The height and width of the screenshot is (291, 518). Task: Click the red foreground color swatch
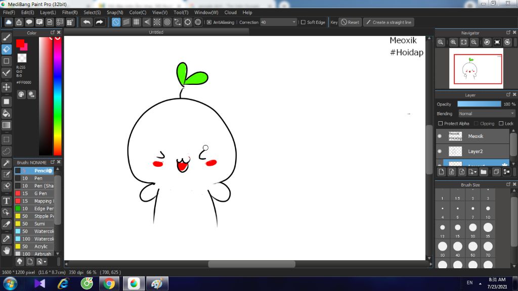point(20,43)
